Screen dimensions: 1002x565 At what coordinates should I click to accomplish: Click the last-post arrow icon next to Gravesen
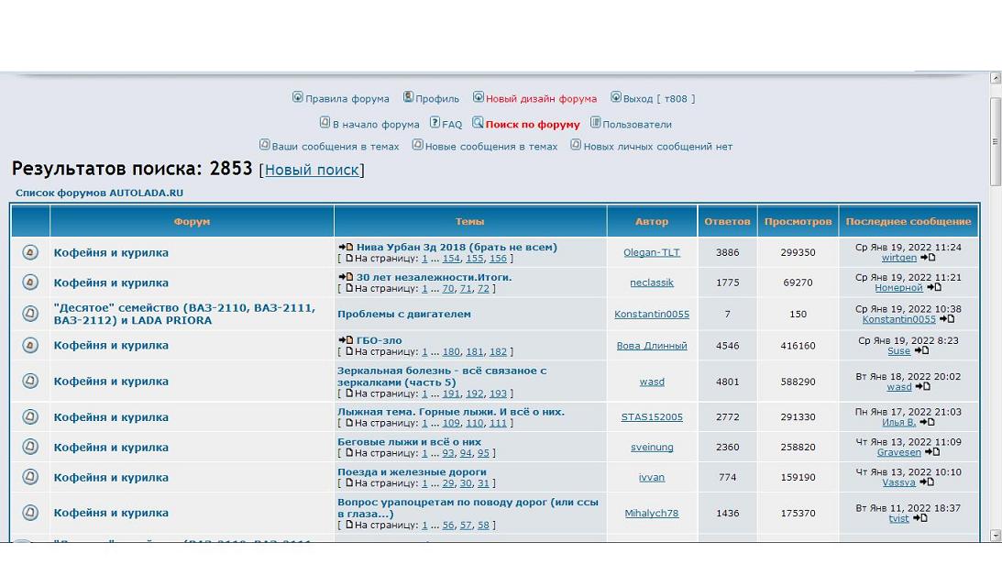pos(932,452)
